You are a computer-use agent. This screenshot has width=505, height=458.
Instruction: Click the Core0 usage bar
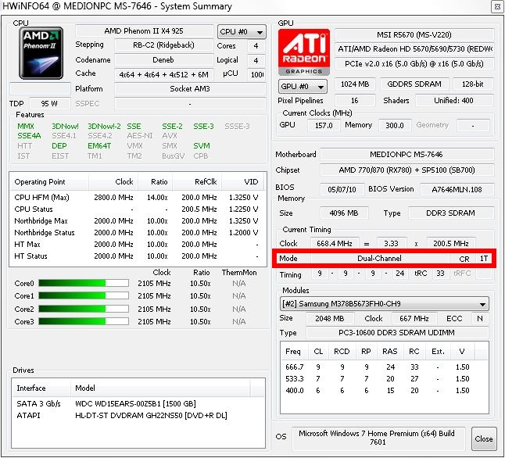84,283
